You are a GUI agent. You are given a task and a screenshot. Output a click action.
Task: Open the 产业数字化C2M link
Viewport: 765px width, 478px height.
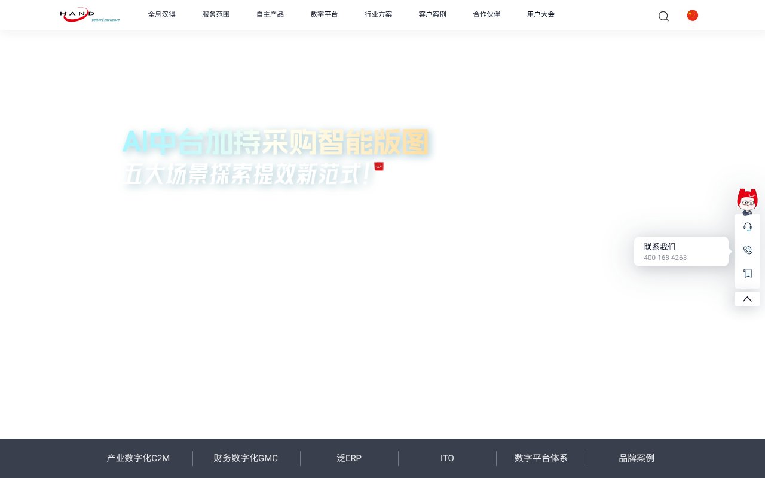click(x=138, y=458)
